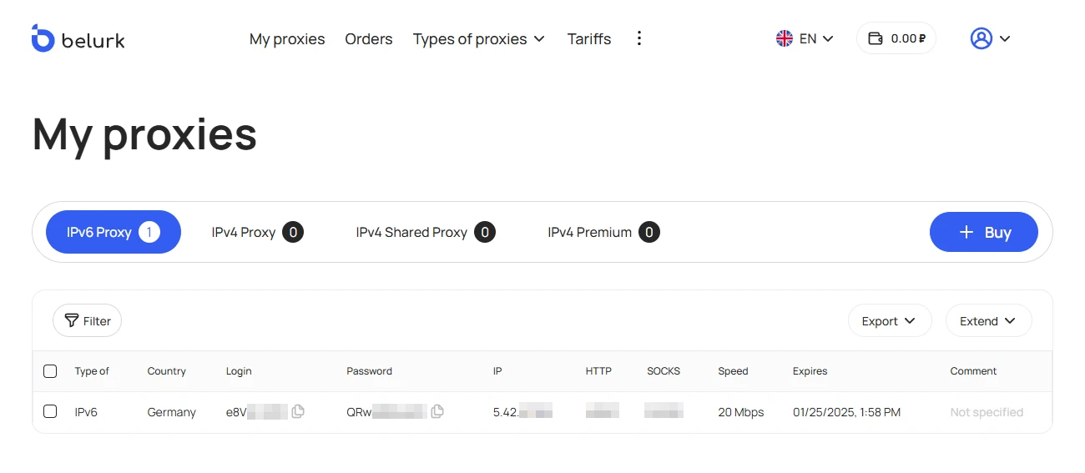
Task: Copy the proxy password value
Action: [437, 411]
